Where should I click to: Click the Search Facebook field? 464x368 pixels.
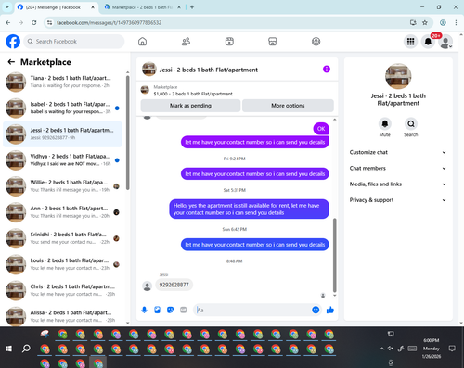(74, 42)
